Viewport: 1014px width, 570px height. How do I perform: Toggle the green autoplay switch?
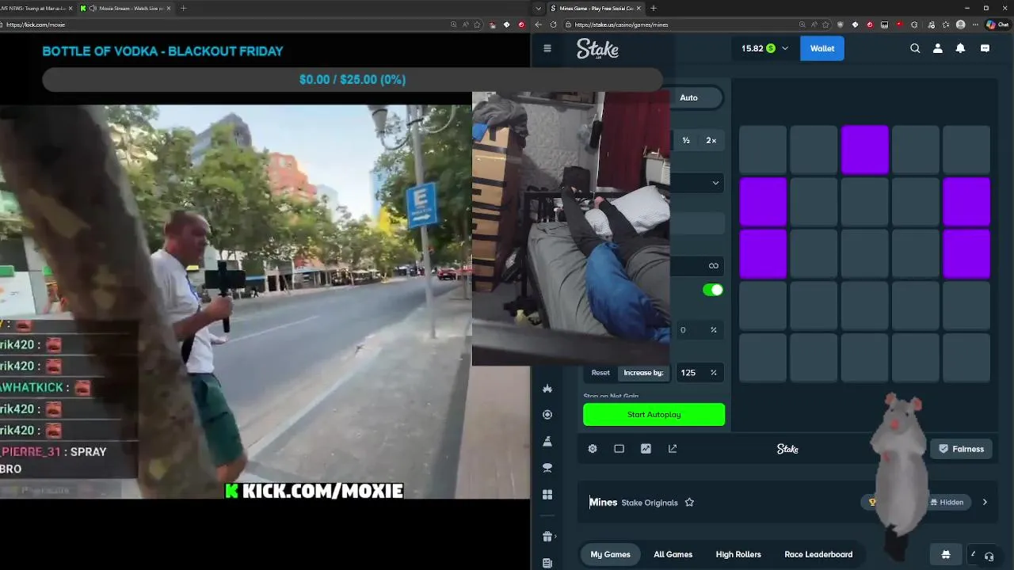click(713, 290)
